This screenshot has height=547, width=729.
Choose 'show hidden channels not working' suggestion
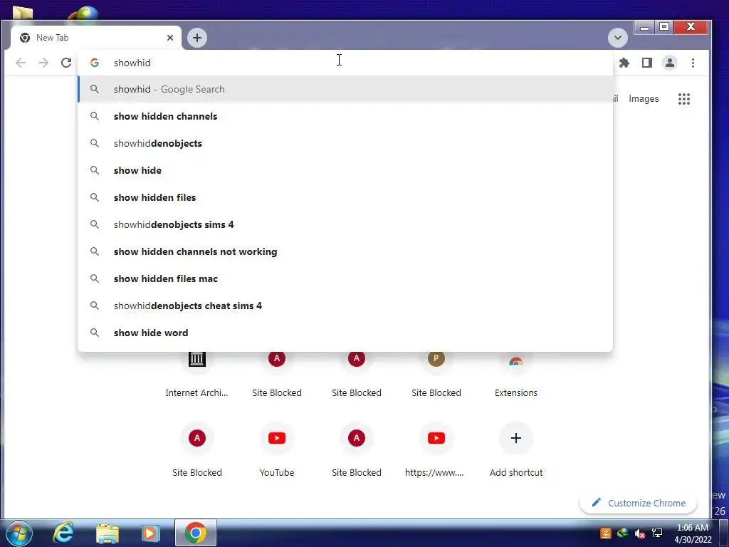[345, 251]
